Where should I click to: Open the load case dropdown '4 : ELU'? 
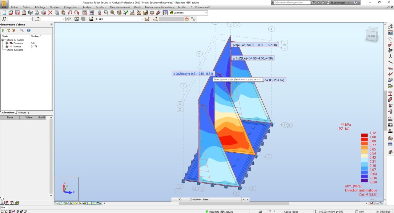[143, 19]
